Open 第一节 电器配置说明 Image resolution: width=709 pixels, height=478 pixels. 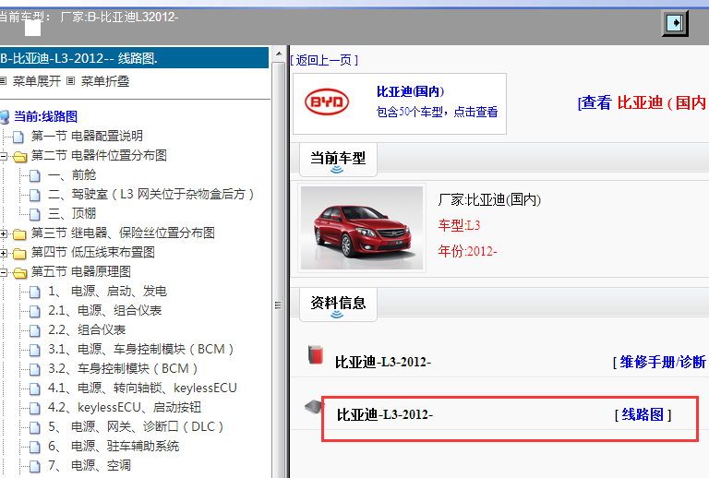pyautogui.click(x=87, y=136)
